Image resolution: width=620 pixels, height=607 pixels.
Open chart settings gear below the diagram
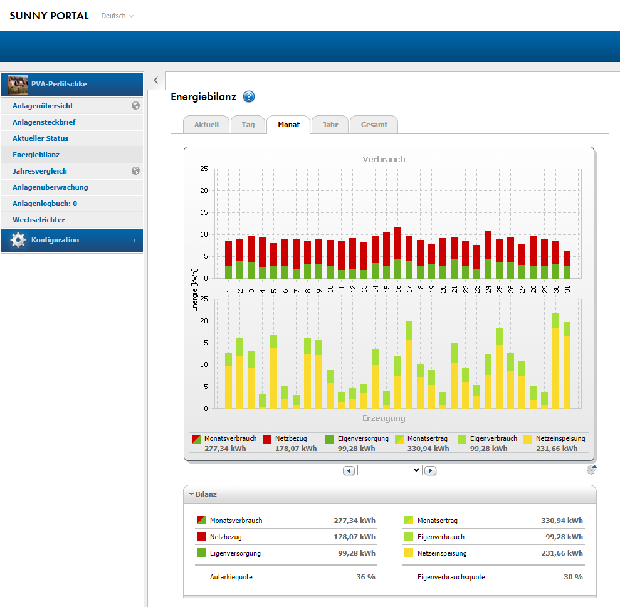coord(591,470)
